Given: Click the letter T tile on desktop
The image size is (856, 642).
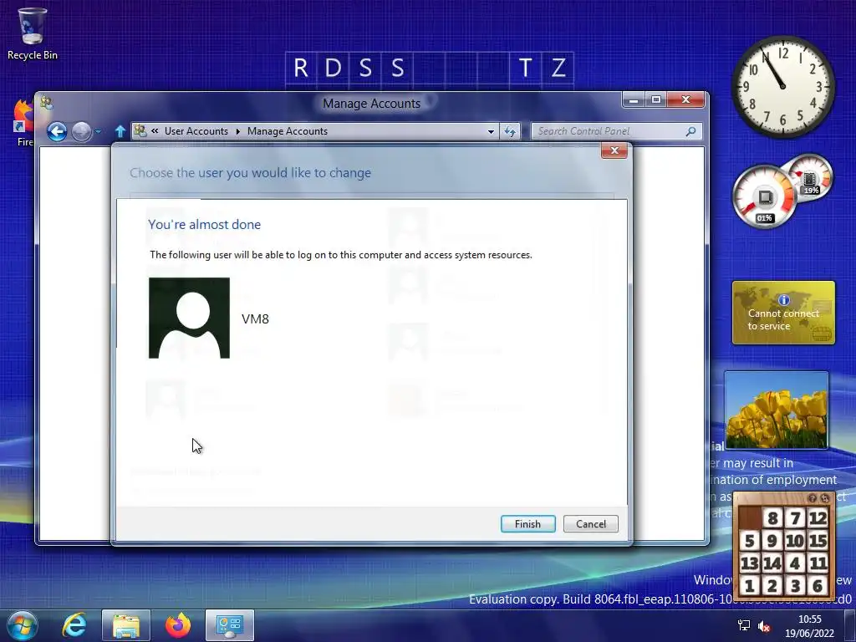Looking at the screenshot, I should [x=525, y=69].
